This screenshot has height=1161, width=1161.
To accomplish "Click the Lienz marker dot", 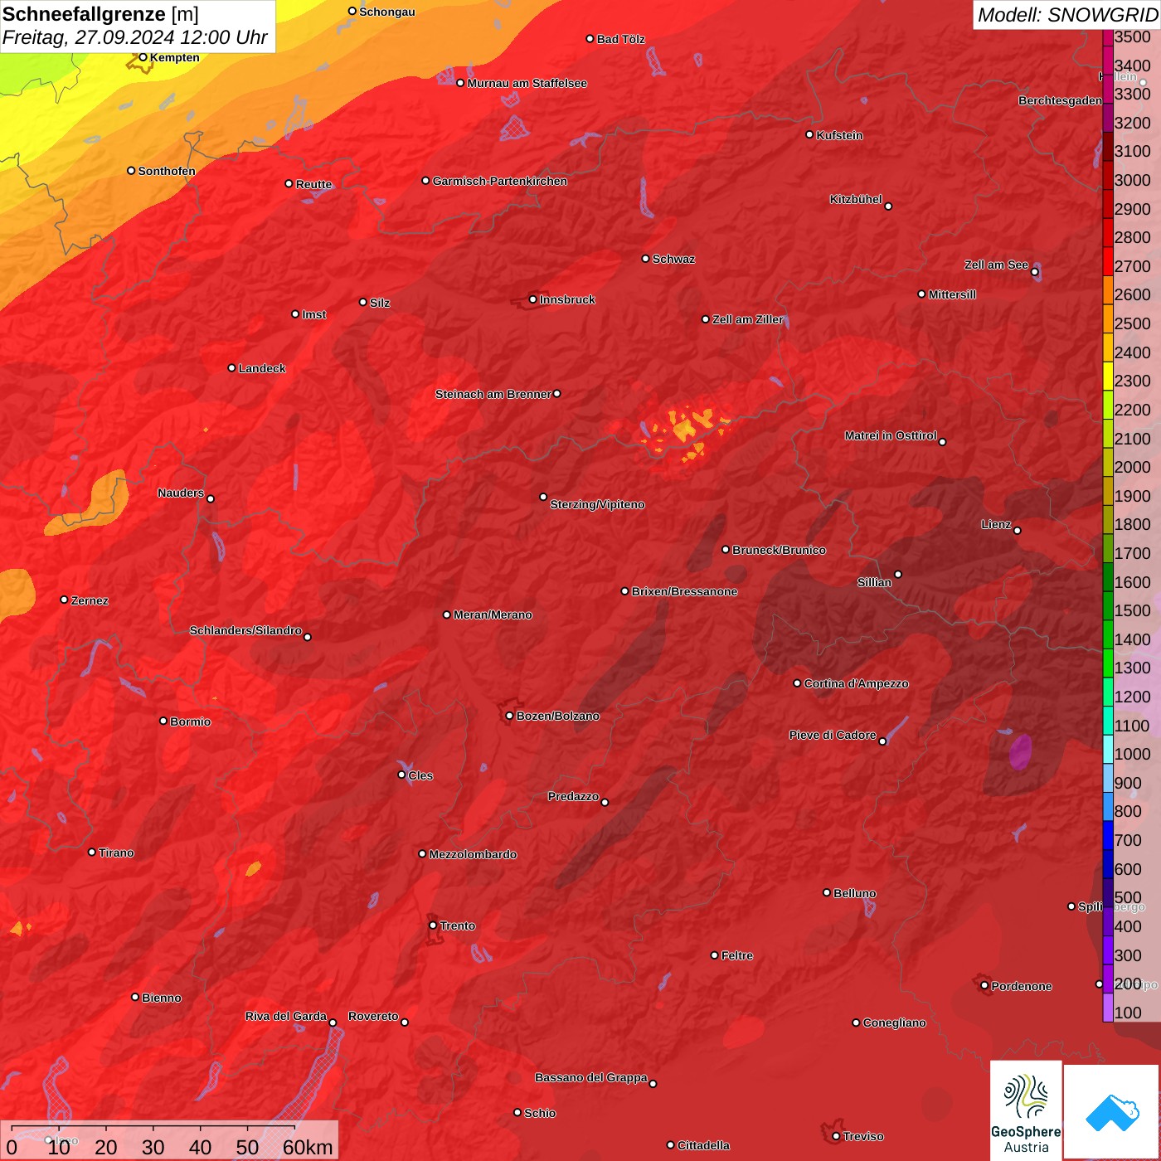I will point(1018,531).
